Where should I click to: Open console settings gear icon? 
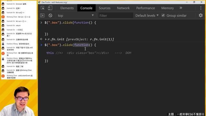(201, 15)
